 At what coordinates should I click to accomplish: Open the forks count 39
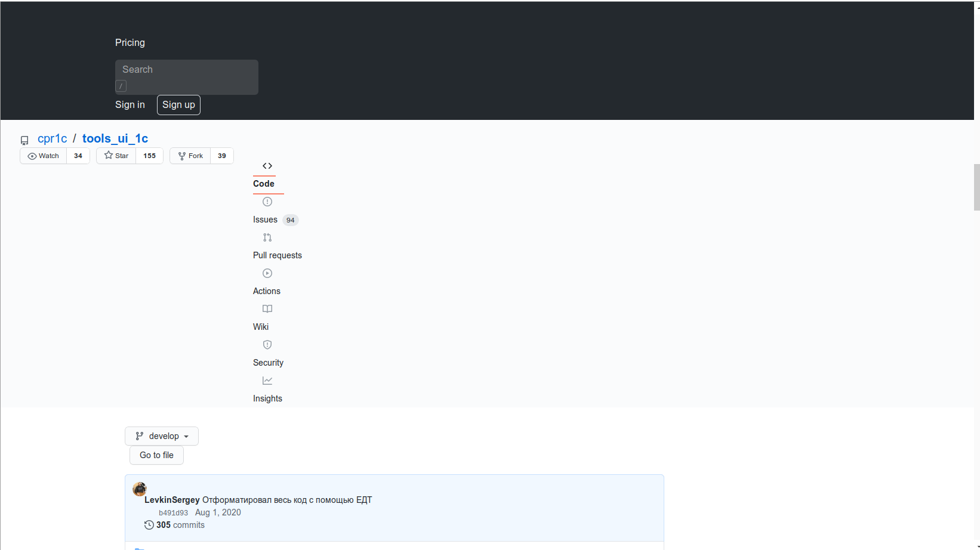pyautogui.click(x=222, y=156)
